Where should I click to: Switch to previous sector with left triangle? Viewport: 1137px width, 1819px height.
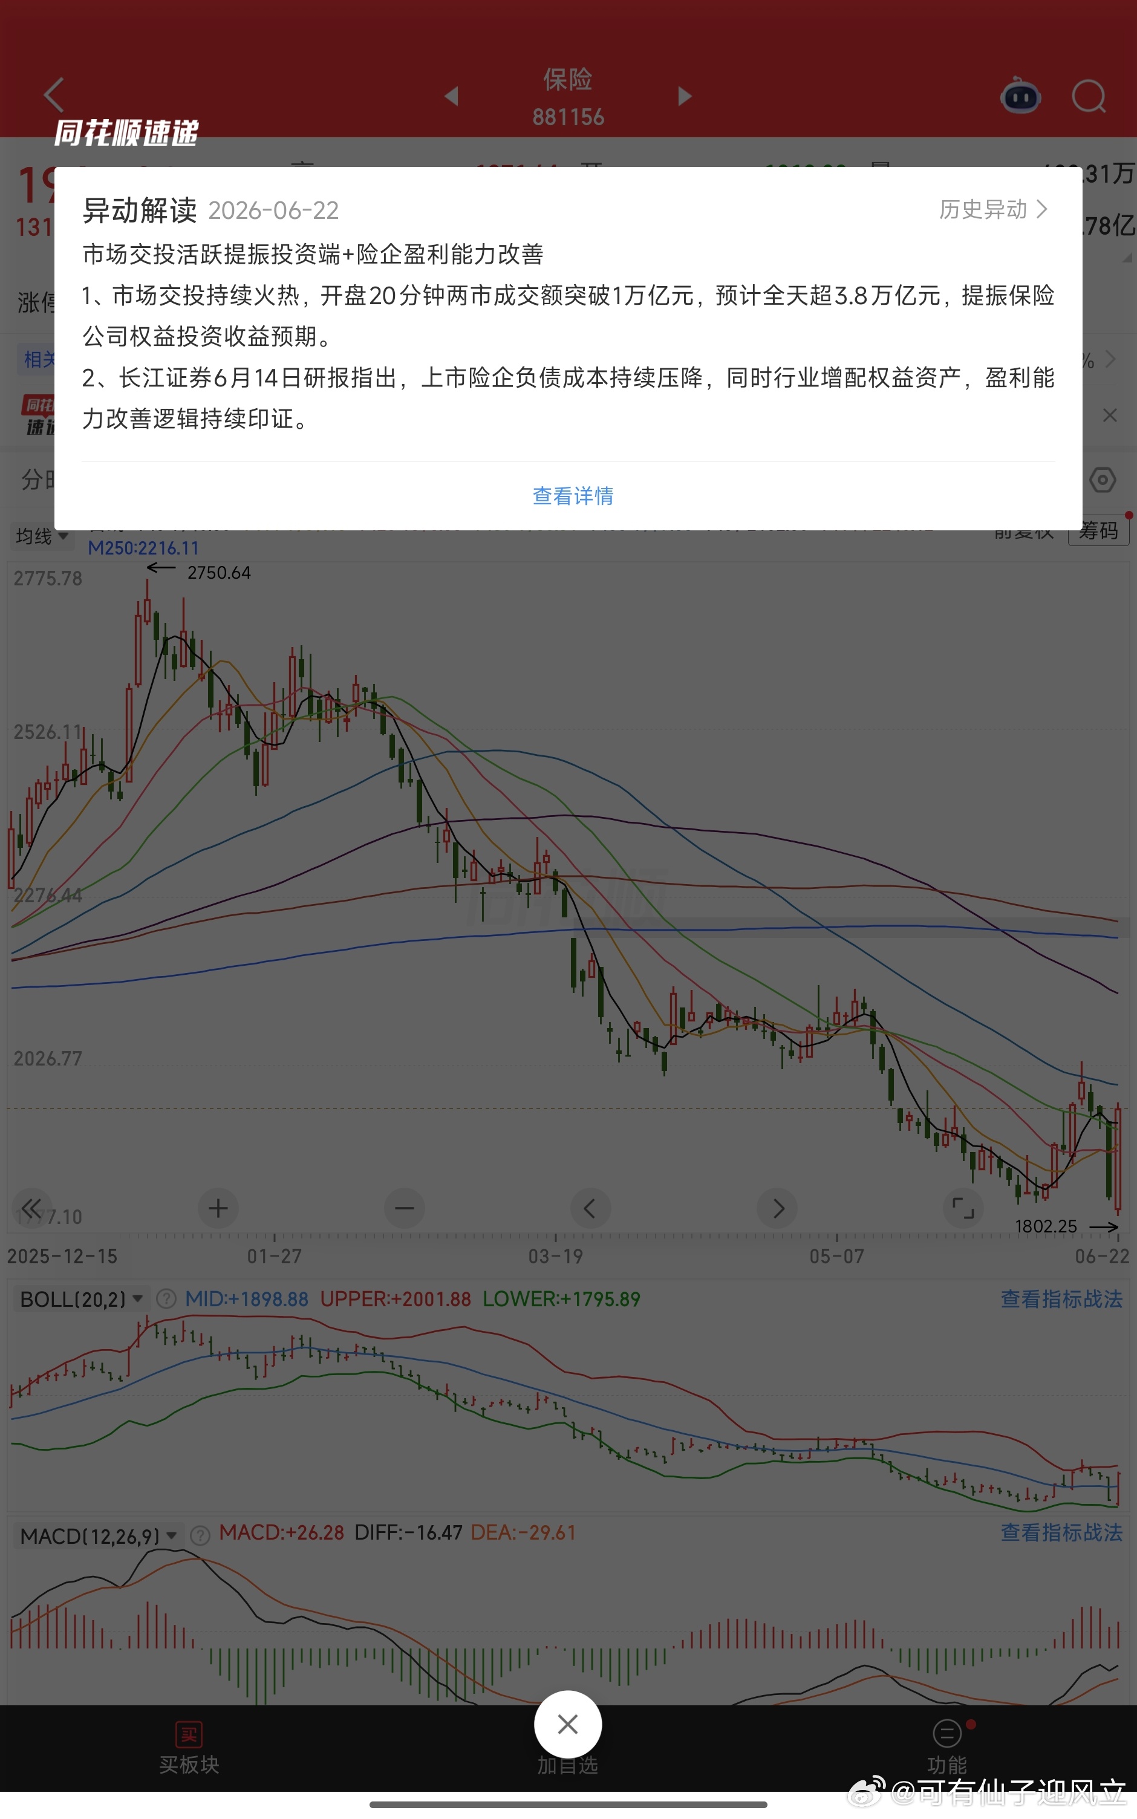tap(451, 96)
